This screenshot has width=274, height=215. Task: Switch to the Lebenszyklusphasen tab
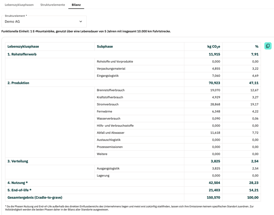point(19,5)
